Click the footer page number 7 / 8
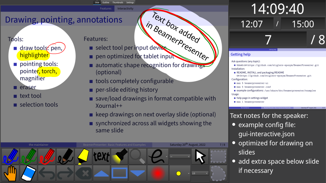This screenshot has height=183, width=326. tap(222, 145)
